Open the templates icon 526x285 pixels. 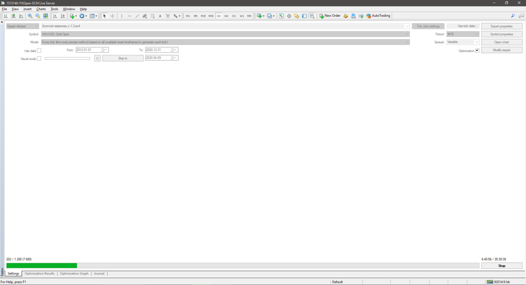pos(93,16)
